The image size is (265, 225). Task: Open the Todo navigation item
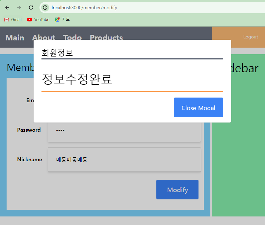pyautogui.click(x=72, y=37)
